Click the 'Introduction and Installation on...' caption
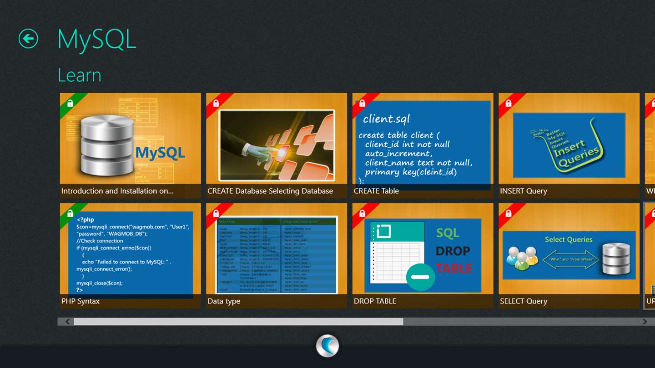655x368 pixels. (117, 191)
